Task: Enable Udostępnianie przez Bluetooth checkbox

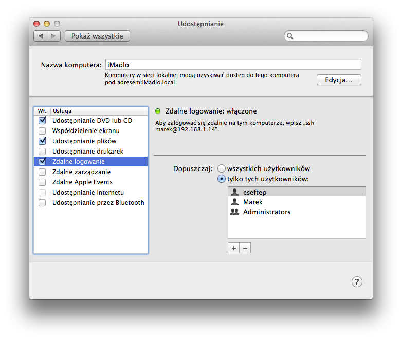Action: (42, 203)
